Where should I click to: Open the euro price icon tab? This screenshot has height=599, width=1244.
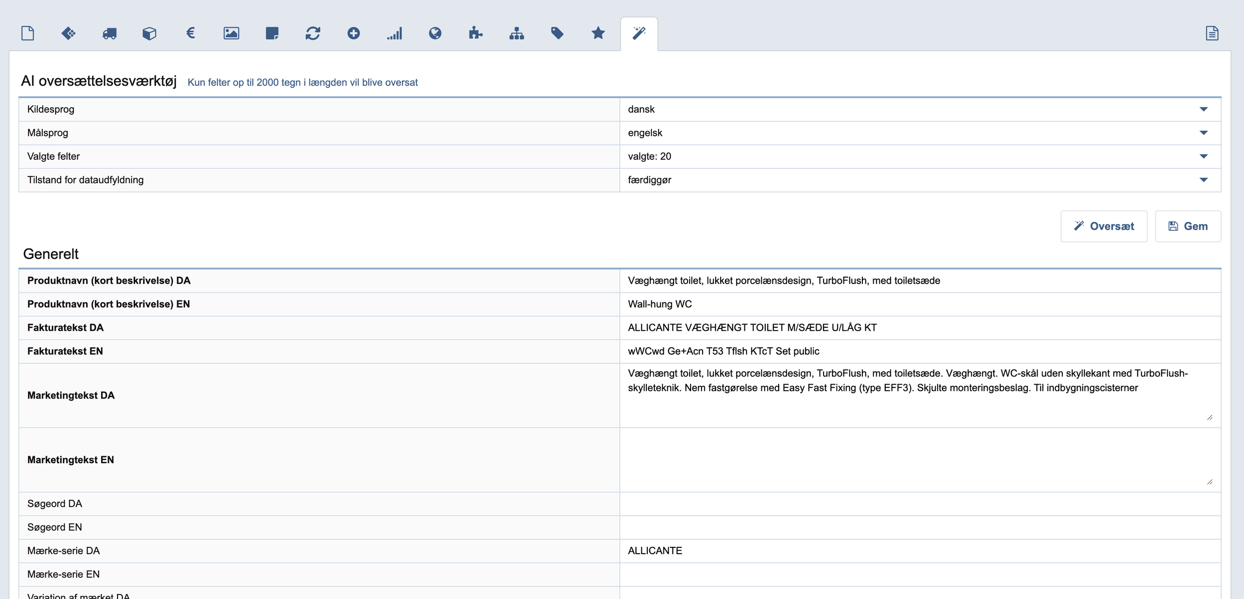click(190, 33)
